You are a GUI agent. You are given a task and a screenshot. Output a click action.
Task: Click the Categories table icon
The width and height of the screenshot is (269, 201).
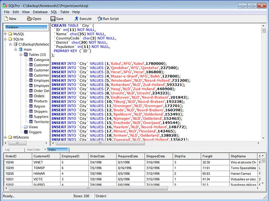(31, 60)
